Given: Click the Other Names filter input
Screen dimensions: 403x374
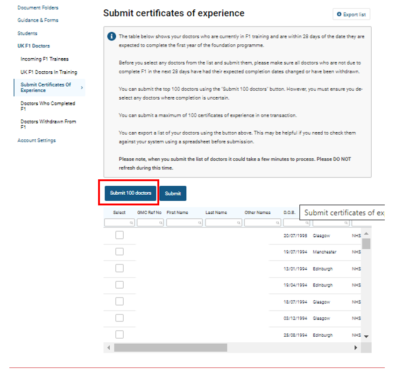Looking at the screenshot, I should pos(262,223).
